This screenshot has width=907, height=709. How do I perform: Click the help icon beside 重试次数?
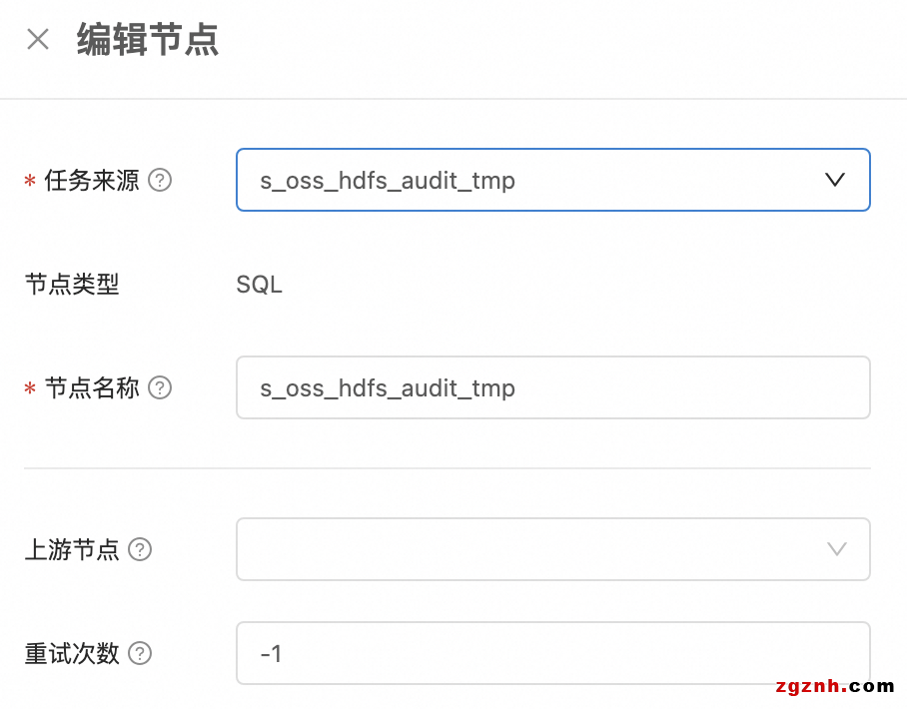[140, 654]
